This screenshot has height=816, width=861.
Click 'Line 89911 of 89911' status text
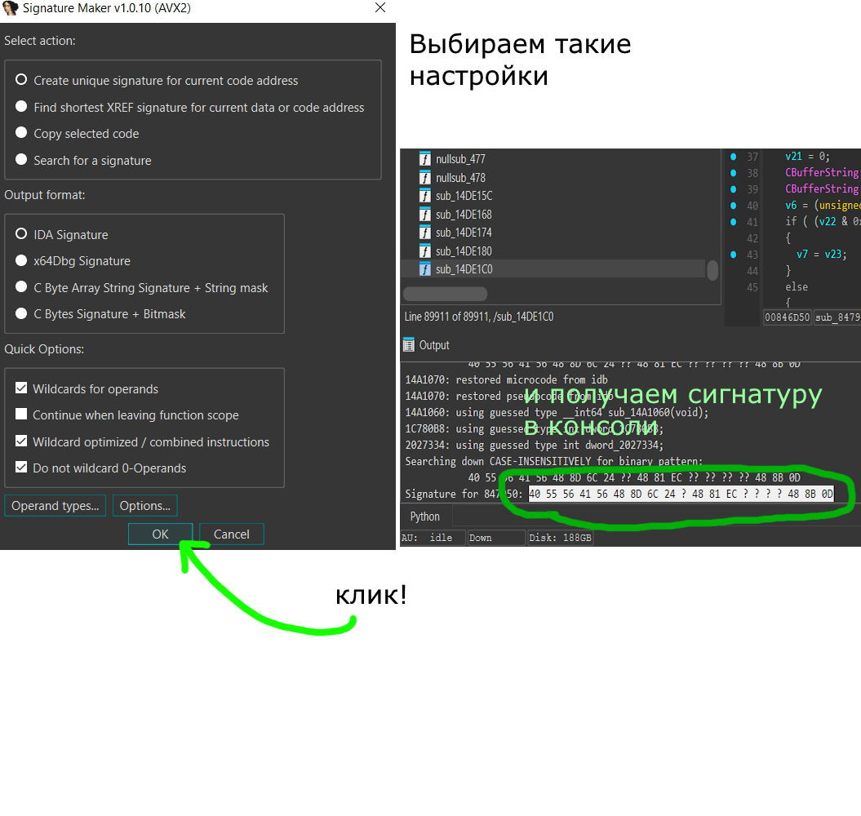pos(479,317)
